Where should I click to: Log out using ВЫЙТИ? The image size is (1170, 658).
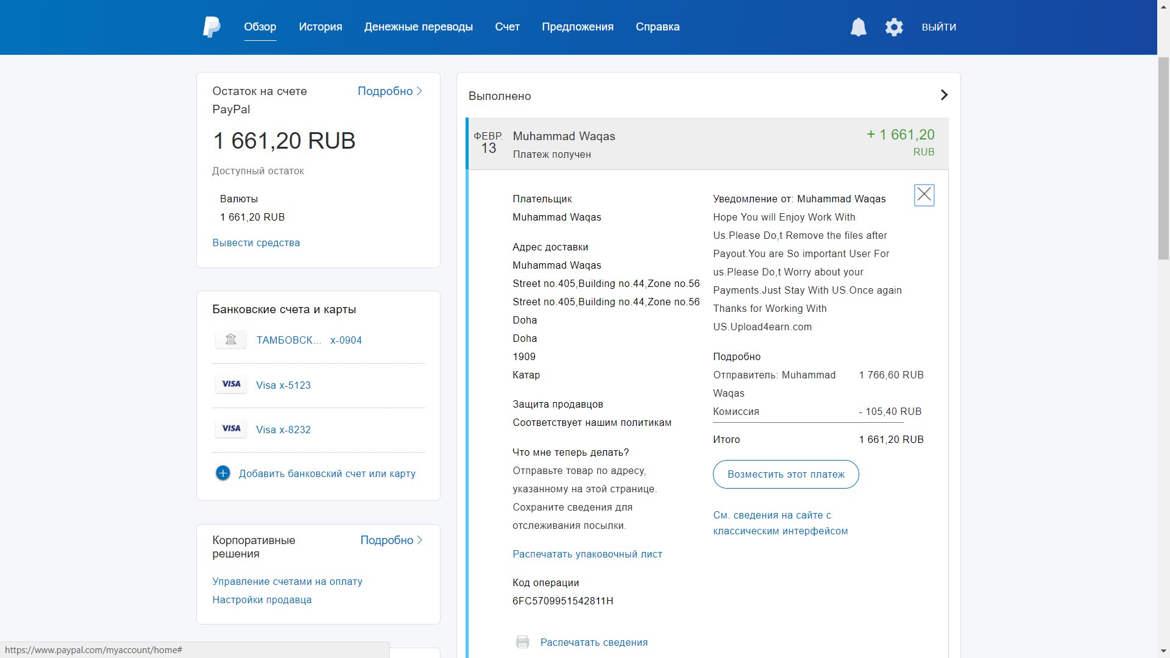[939, 27]
